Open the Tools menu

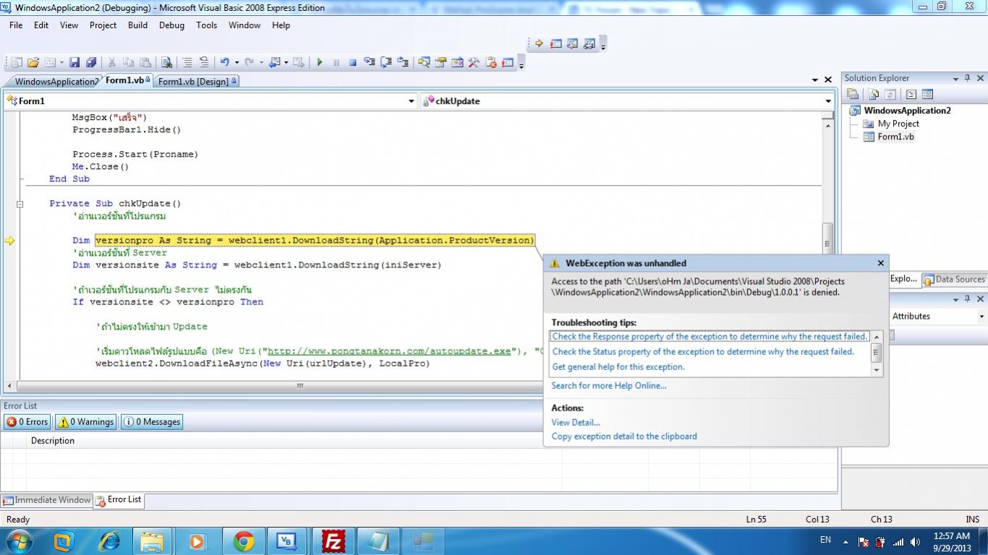click(x=206, y=25)
